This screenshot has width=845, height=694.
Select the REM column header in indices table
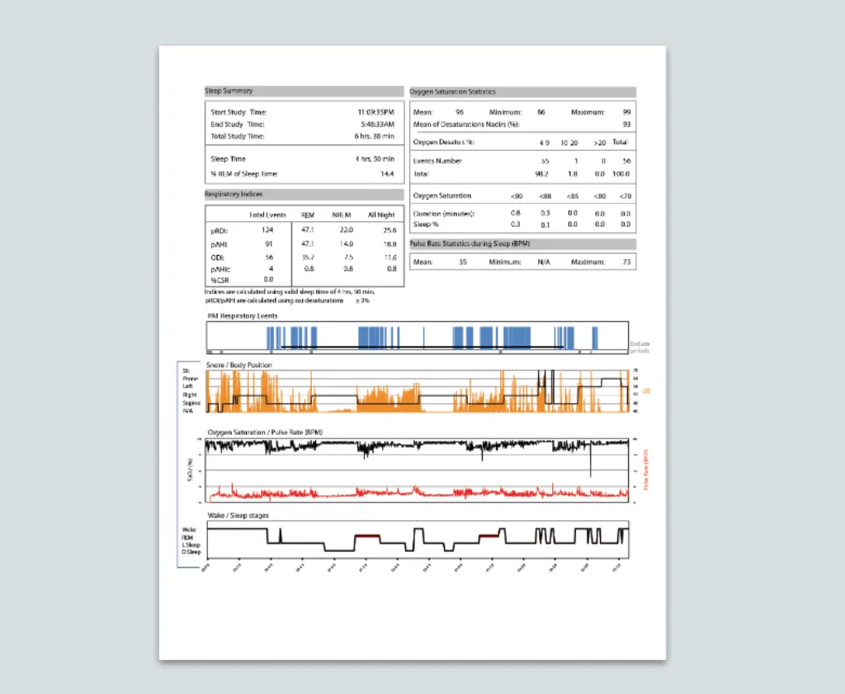(x=309, y=215)
